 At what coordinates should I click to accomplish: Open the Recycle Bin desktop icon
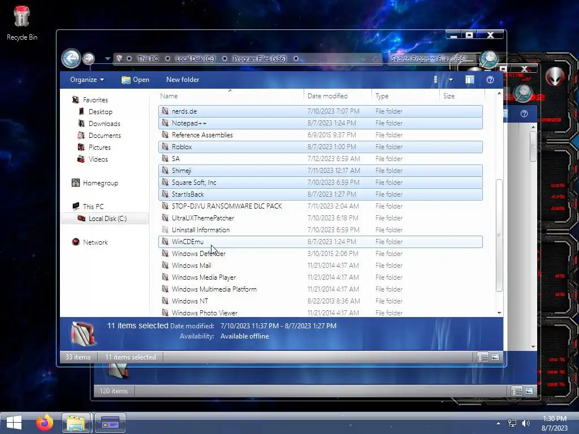22,22
